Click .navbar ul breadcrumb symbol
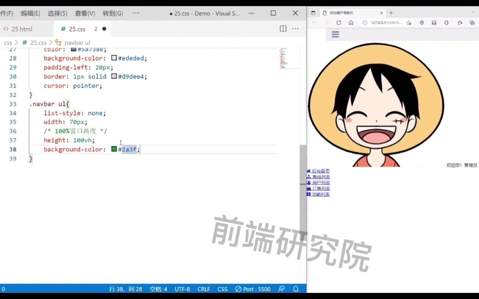 (77, 43)
